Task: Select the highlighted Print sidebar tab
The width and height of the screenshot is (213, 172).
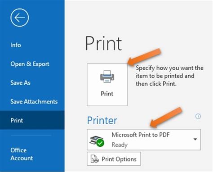Action: [32, 120]
